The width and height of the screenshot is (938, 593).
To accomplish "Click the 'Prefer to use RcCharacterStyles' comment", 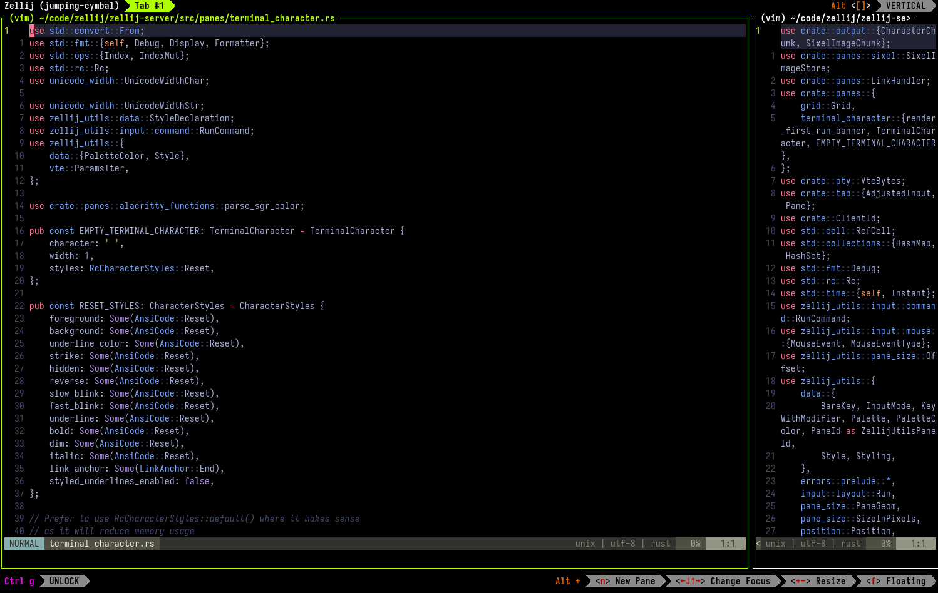I will (195, 519).
